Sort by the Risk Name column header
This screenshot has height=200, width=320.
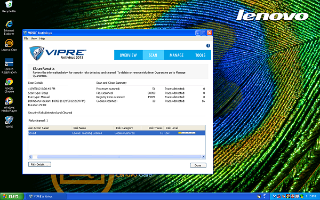pyautogui.click(x=92, y=128)
